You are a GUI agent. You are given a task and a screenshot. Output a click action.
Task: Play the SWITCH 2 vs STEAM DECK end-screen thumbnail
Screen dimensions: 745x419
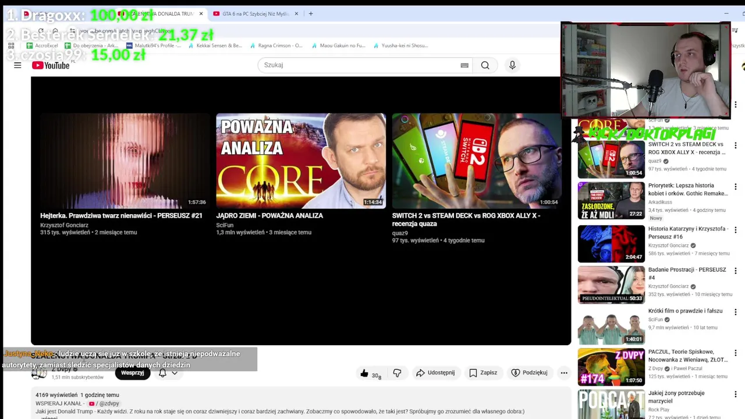(477, 161)
